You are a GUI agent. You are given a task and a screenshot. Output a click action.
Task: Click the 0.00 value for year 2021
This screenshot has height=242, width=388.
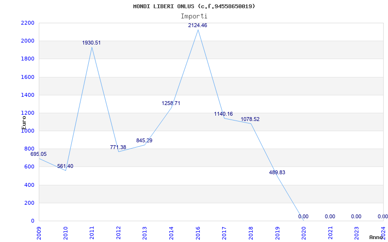tap(330, 217)
